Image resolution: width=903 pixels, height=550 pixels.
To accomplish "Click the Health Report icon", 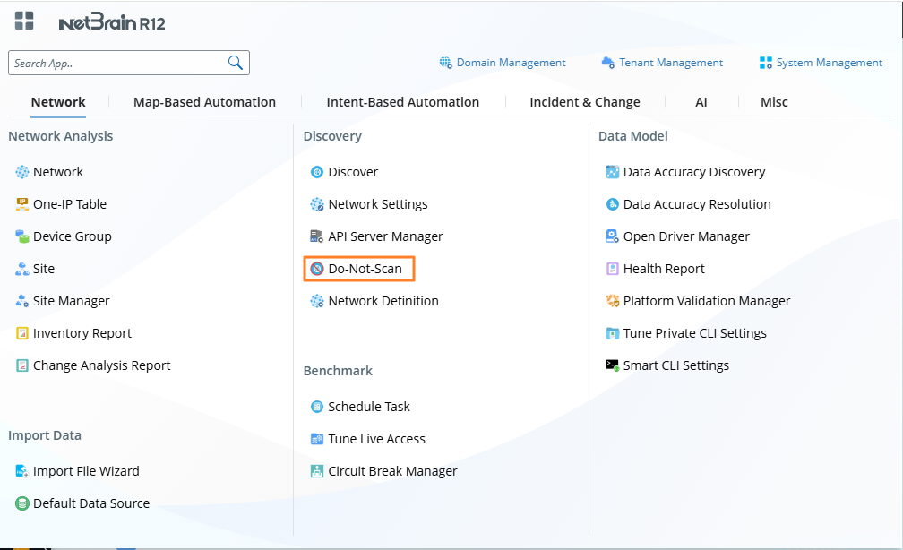I will [x=613, y=269].
